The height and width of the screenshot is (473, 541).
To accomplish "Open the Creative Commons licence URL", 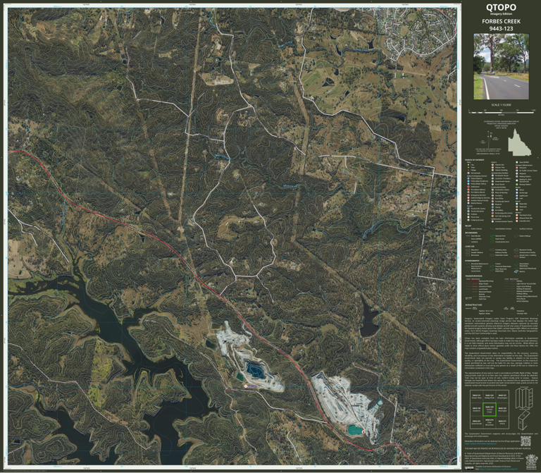I will 499,469.
